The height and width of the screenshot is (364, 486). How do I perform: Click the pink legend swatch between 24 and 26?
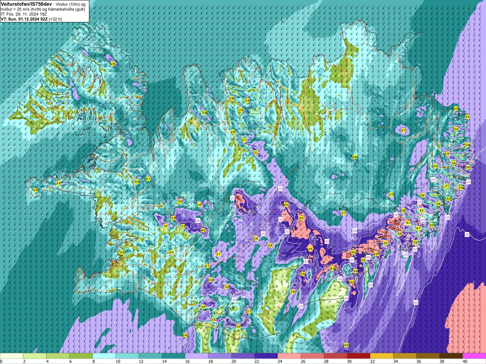tap(289, 356)
